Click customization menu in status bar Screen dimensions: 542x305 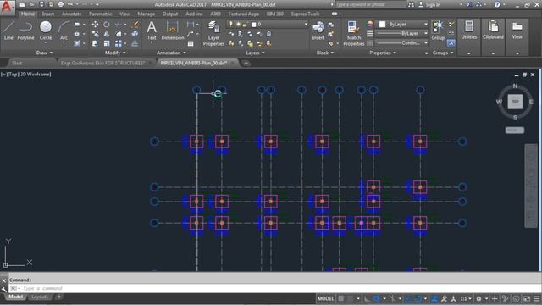click(x=536, y=298)
